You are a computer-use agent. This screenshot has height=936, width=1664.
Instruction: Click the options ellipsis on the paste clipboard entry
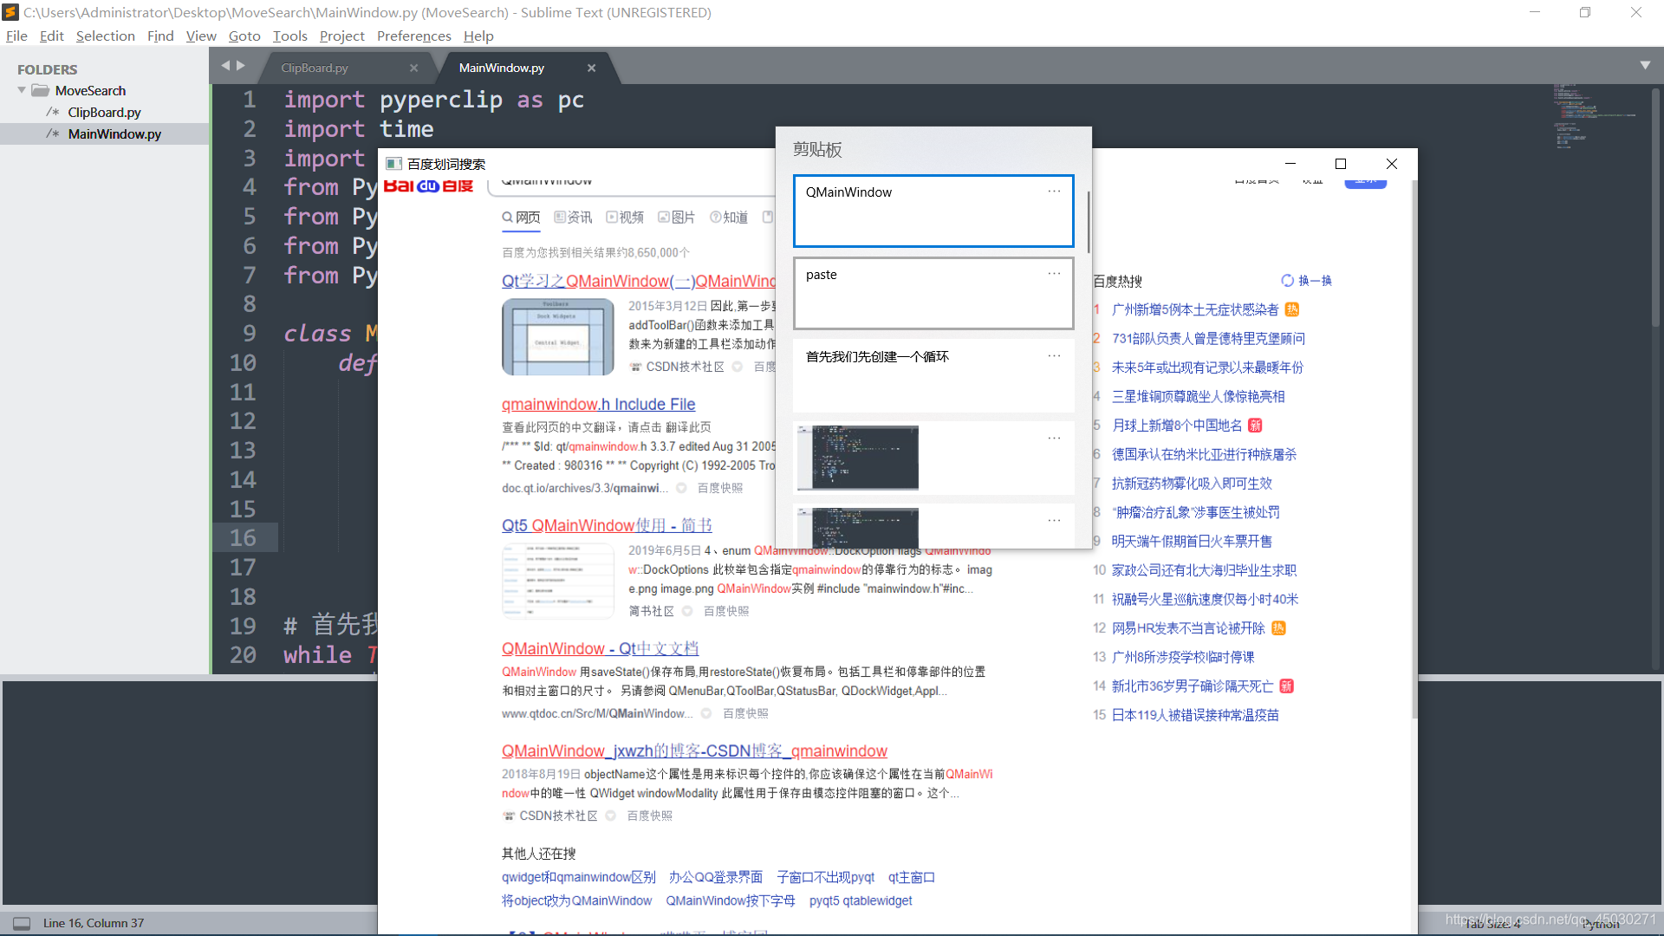[x=1054, y=273]
